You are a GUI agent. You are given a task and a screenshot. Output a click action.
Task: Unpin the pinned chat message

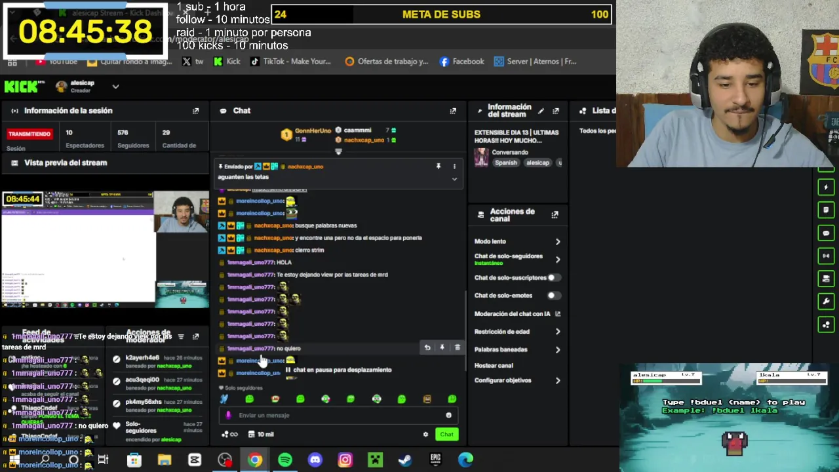[x=439, y=167]
